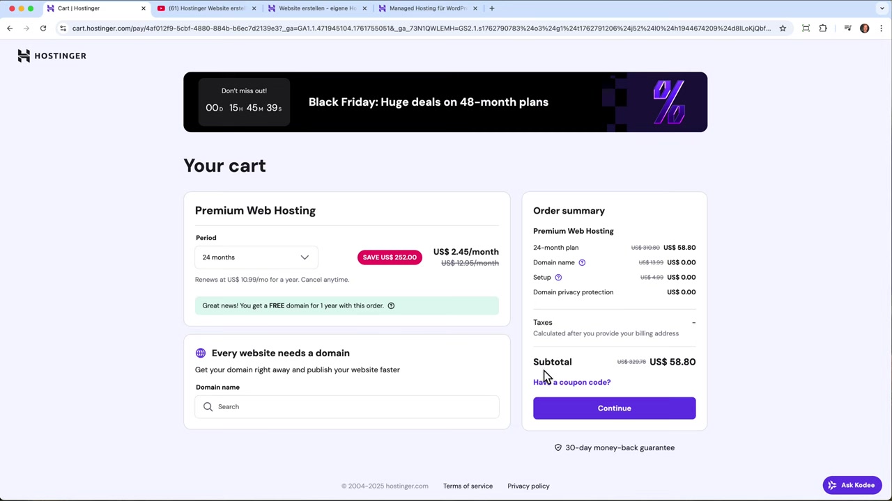Screen dimensions: 892x501
Task: Open the media control toolbar icon
Action: (847, 29)
